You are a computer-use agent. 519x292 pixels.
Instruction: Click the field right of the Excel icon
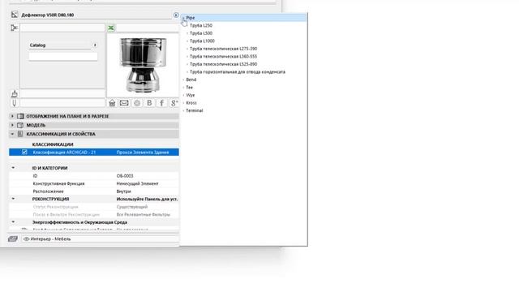(148, 28)
